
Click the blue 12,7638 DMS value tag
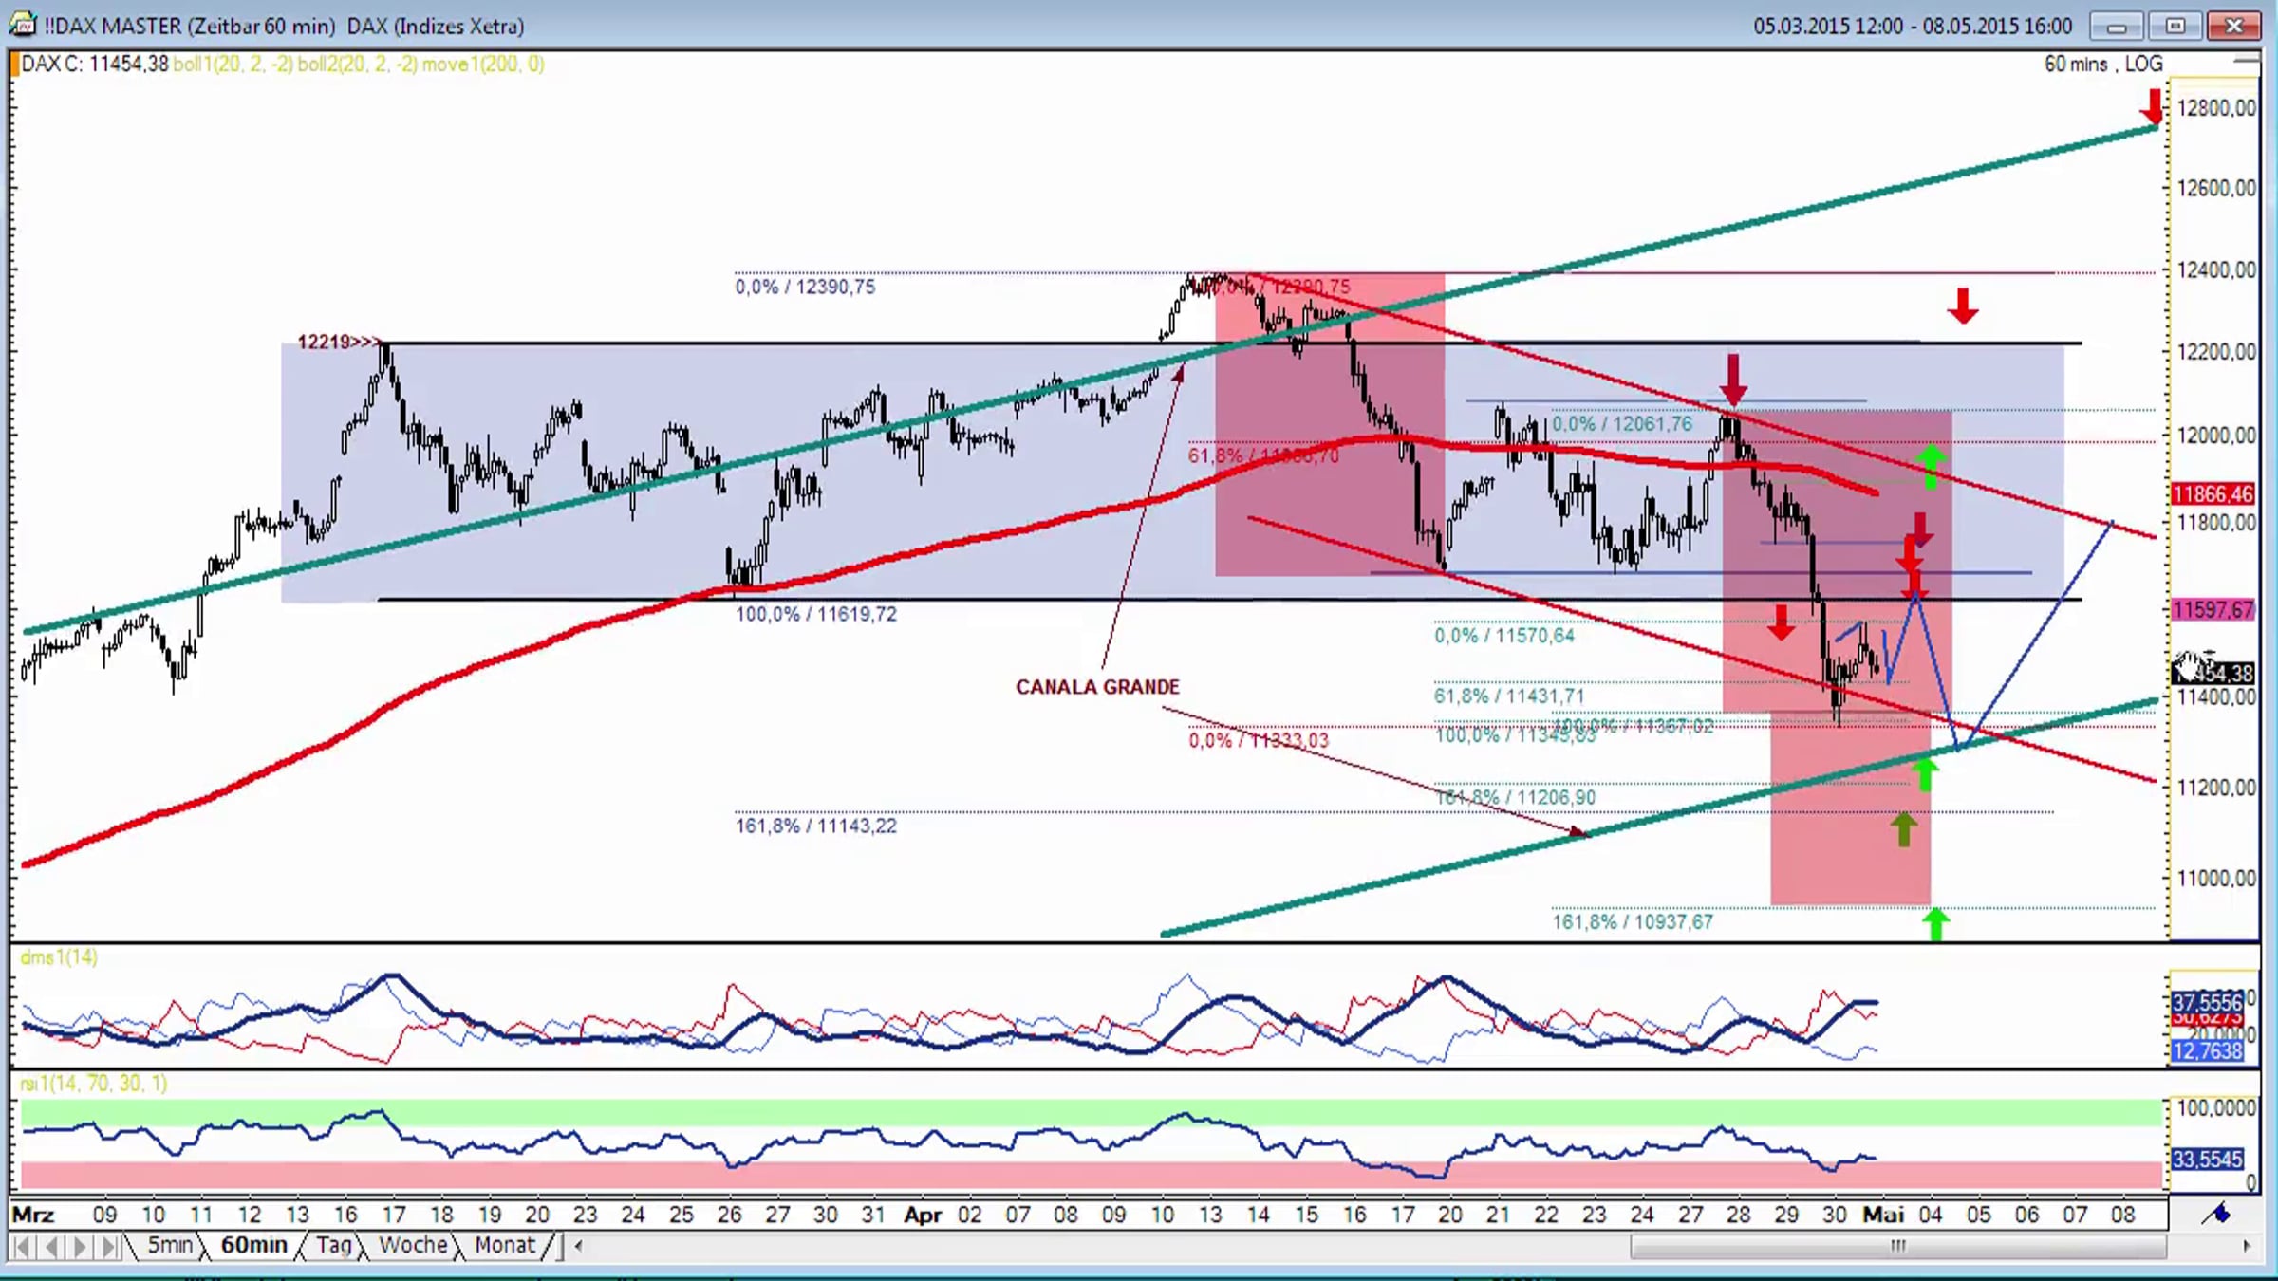[x=2207, y=1051]
